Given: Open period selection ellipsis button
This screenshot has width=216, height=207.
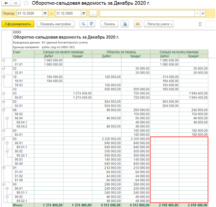Looking at the screenshot, I should [x=93, y=13].
